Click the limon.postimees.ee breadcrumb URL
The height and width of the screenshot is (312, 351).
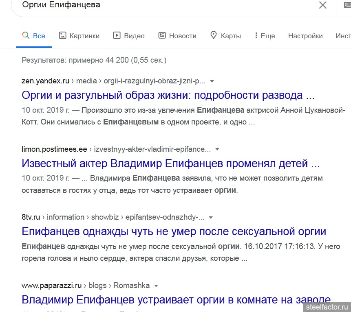pyautogui.click(x=116, y=149)
